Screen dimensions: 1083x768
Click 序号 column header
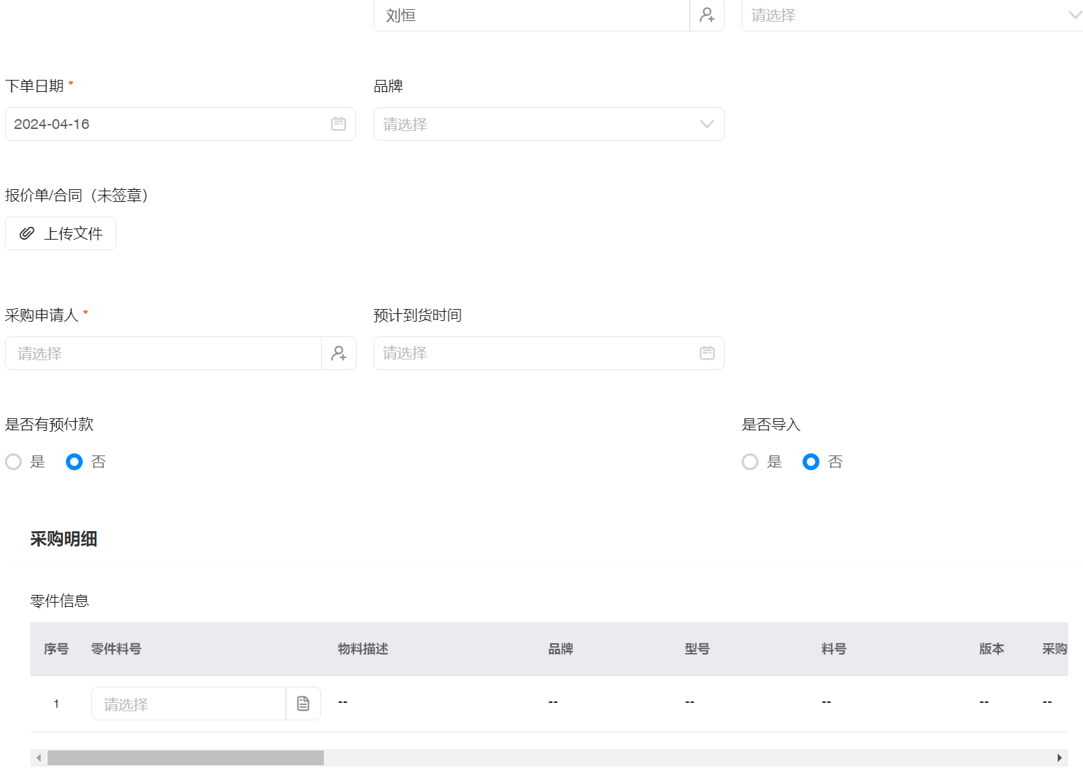coord(56,649)
